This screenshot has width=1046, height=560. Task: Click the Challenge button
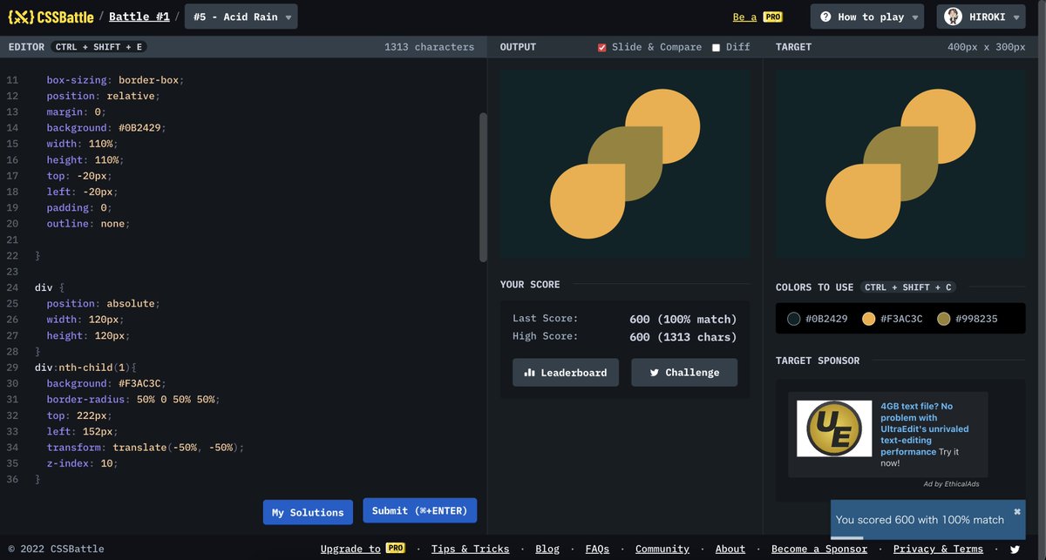click(684, 373)
